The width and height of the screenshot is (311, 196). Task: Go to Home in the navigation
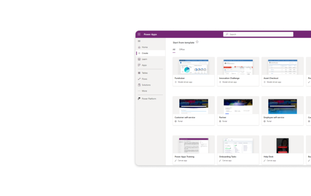click(x=151, y=47)
